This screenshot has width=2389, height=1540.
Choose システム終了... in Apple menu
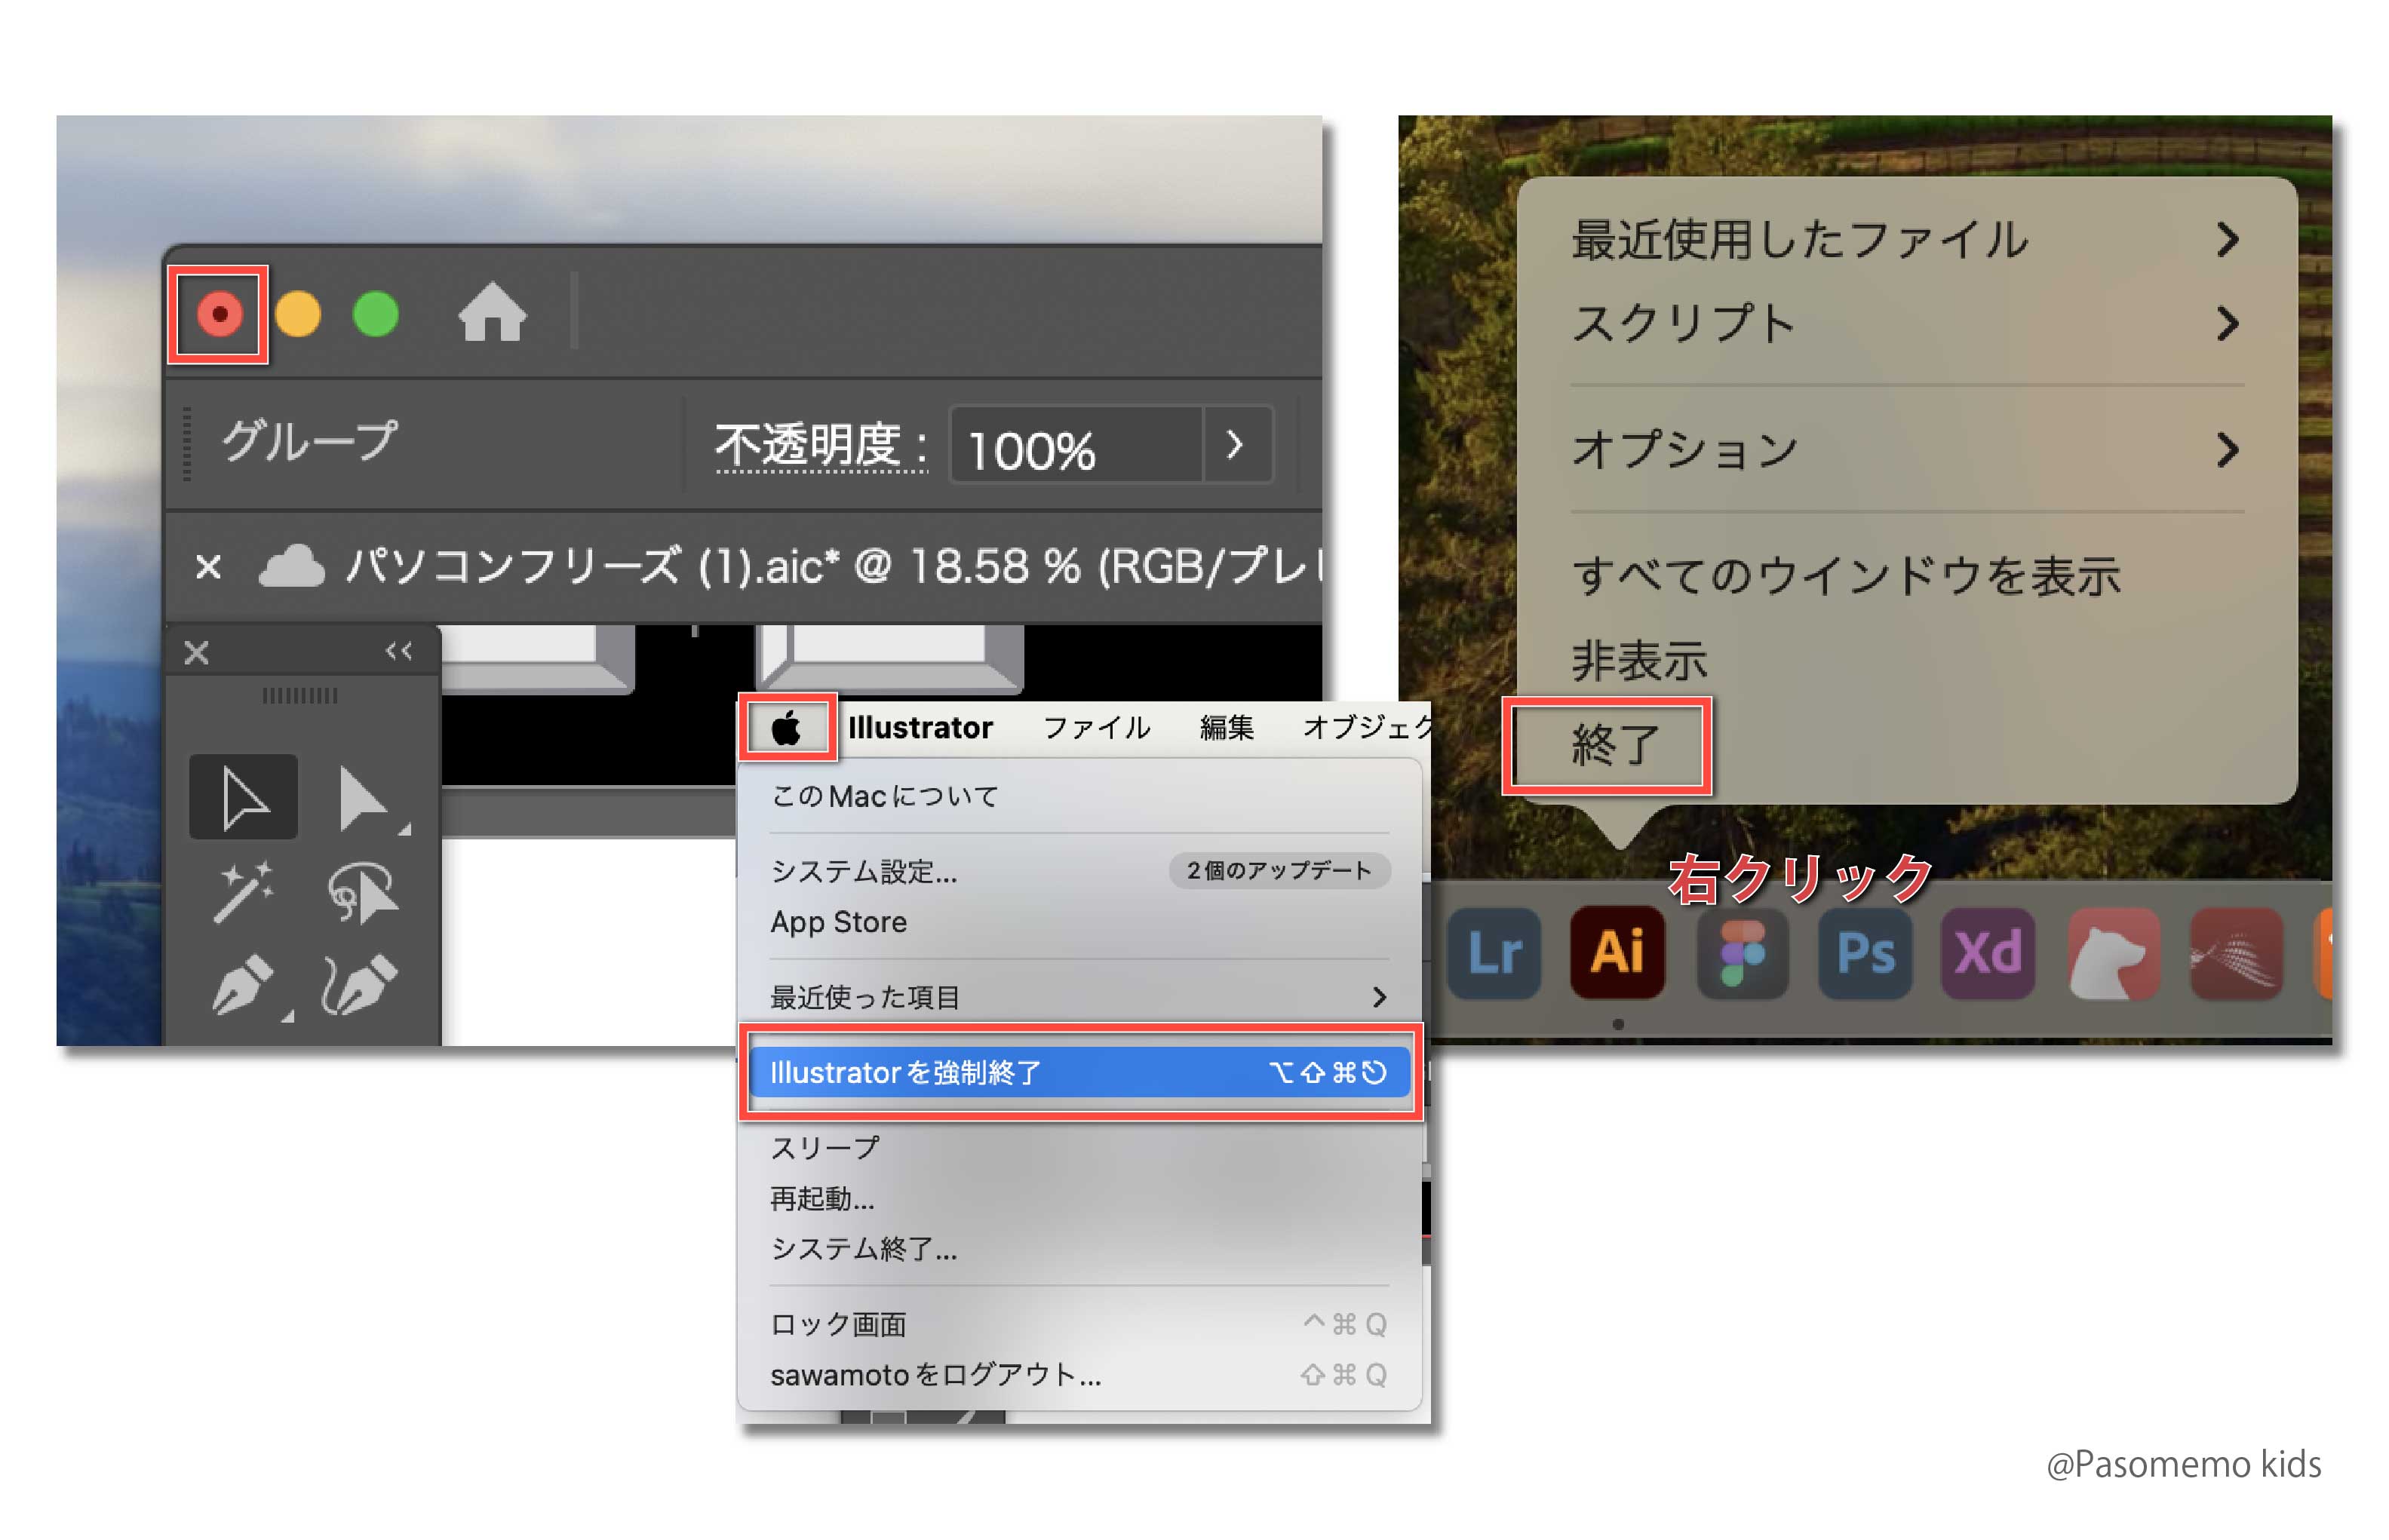pos(1079,1248)
